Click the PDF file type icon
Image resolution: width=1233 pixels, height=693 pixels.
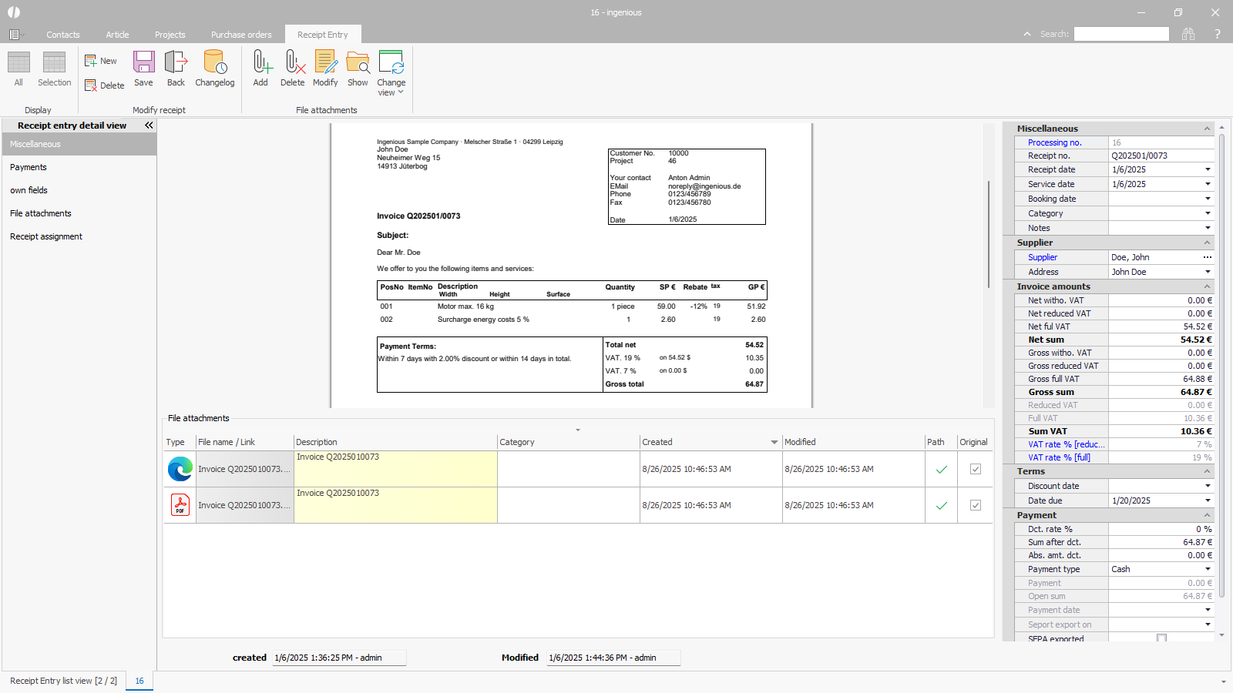[180, 505]
